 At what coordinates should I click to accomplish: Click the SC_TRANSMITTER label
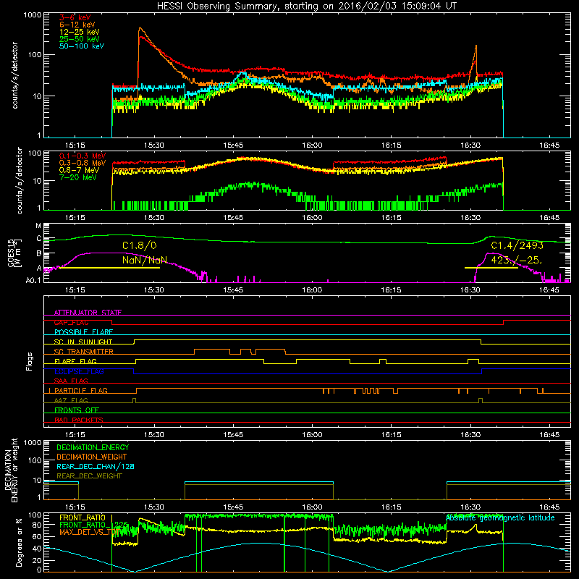83,352
